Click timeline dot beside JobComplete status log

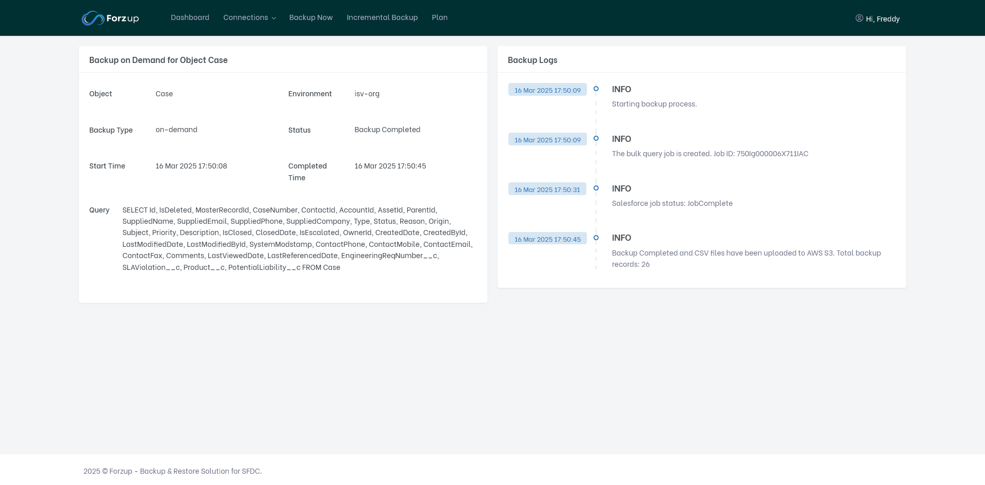pos(596,188)
